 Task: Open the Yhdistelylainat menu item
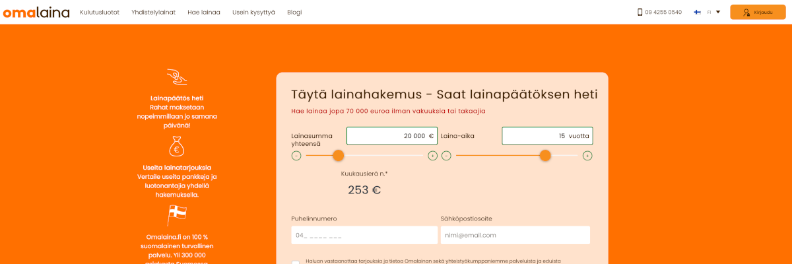tap(153, 12)
